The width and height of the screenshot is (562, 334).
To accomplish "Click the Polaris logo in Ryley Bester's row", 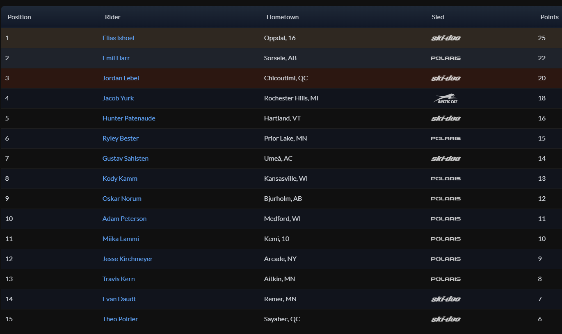I will click(446, 139).
